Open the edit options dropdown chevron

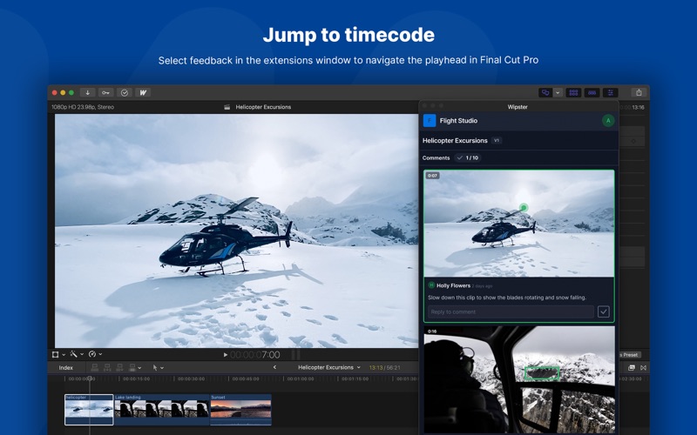pos(139,368)
